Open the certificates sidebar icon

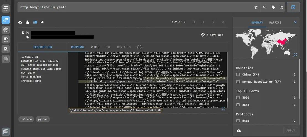(x=6, y=59)
